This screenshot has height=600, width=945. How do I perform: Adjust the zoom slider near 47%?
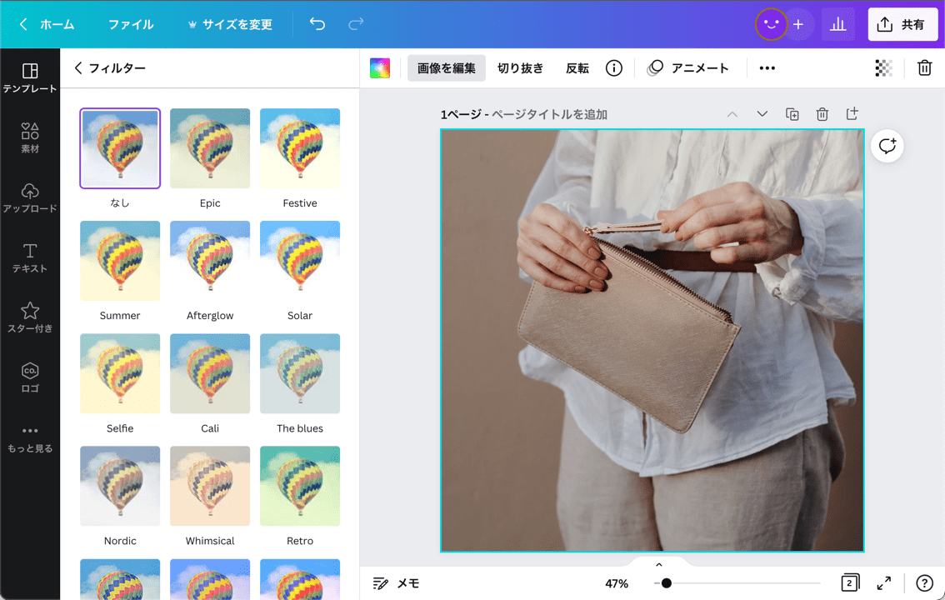667,583
